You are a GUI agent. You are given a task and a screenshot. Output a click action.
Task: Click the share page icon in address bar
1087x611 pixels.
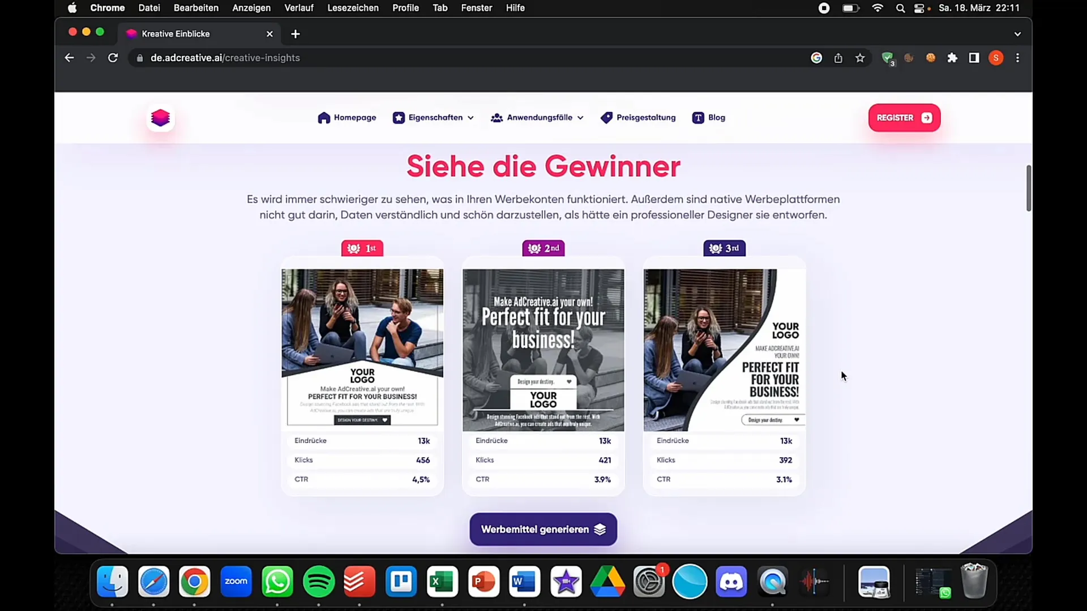[838, 58]
